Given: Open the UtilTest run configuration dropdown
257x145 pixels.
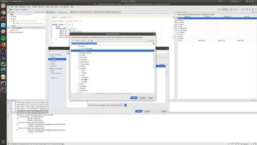Looking at the screenshot, I should point(225,9).
